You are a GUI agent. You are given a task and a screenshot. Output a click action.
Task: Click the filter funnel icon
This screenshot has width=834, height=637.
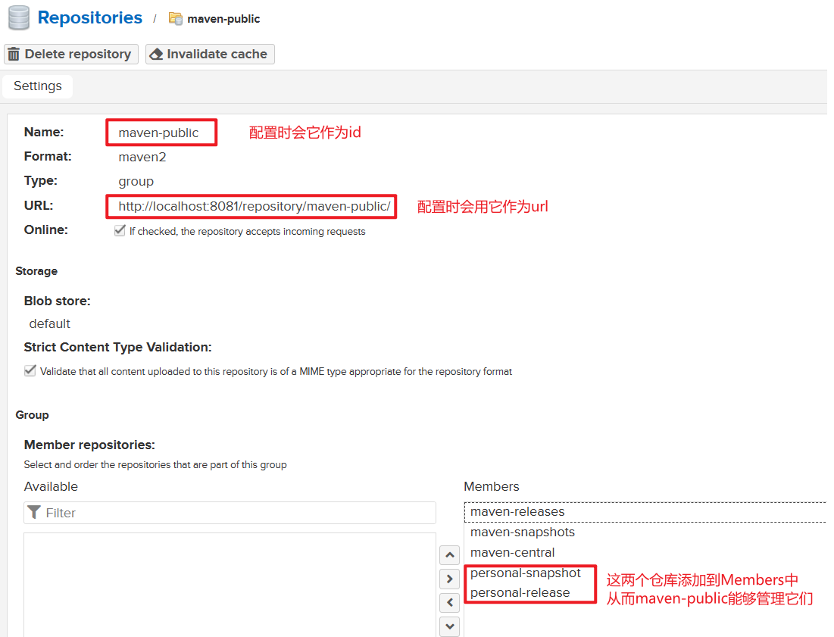tap(34, 512)
